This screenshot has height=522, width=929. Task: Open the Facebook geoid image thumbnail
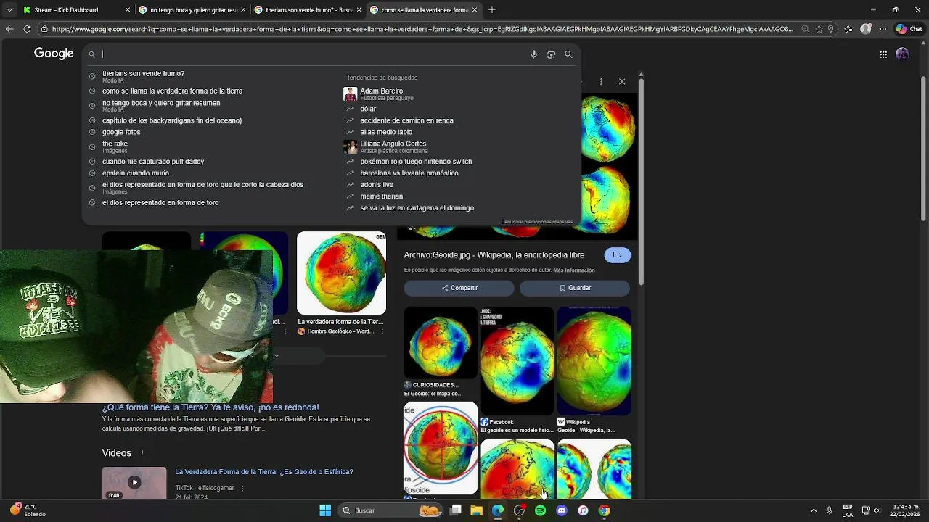[517, 361]
